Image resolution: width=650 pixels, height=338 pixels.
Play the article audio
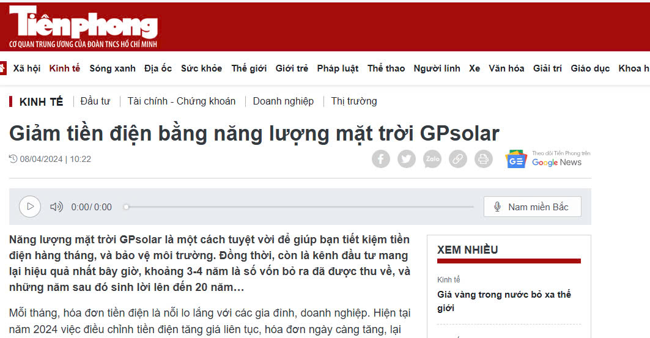pyautogui.click(x=30, y=207)
